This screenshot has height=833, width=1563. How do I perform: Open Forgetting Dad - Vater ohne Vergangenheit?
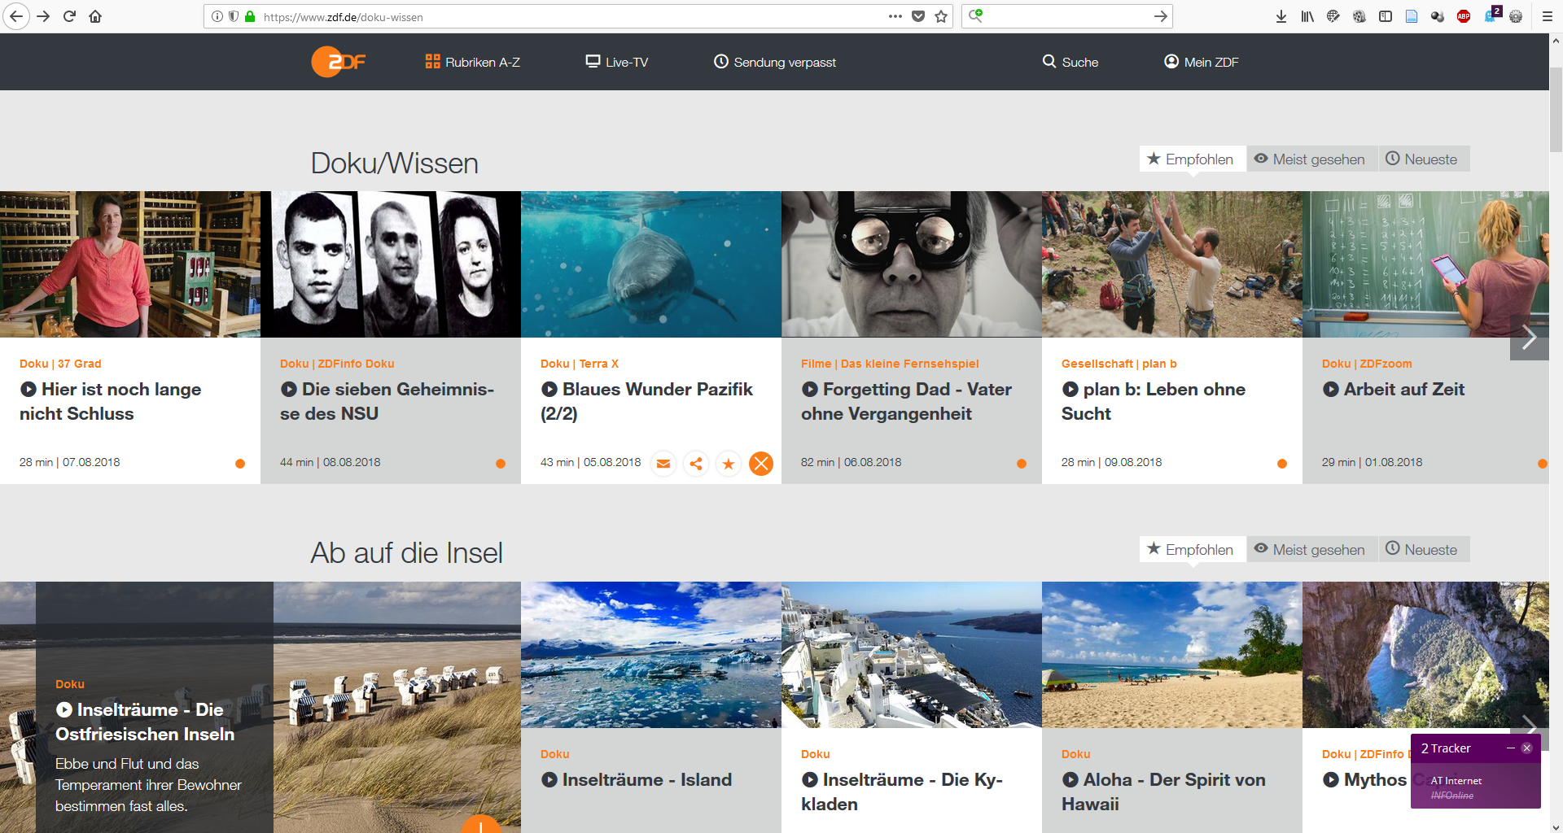pos(907,401)
